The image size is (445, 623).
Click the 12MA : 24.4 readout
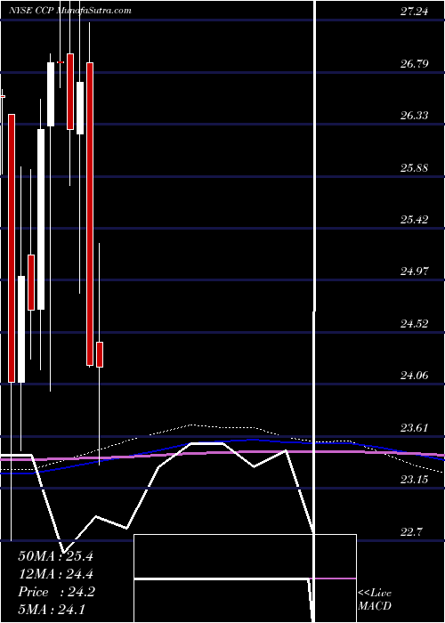coord(55,574)
